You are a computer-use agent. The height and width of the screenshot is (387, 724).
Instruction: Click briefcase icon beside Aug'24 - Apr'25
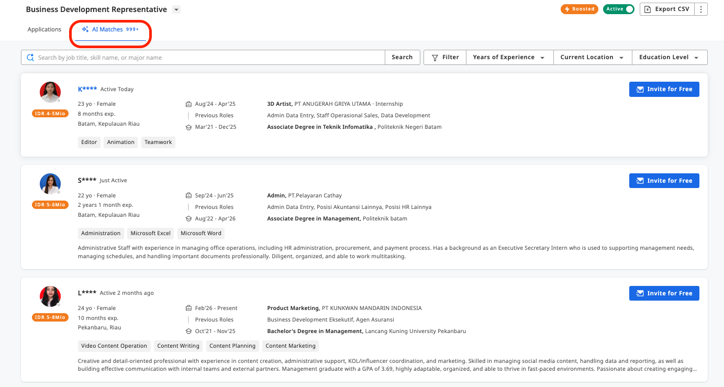tap(188, 104)
